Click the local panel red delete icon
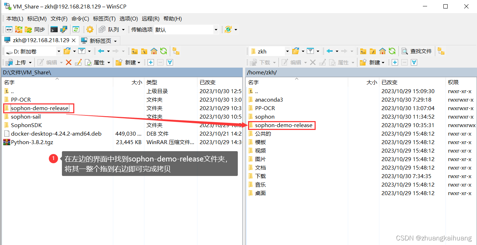 pyautogui.click(x=69, y=62)
